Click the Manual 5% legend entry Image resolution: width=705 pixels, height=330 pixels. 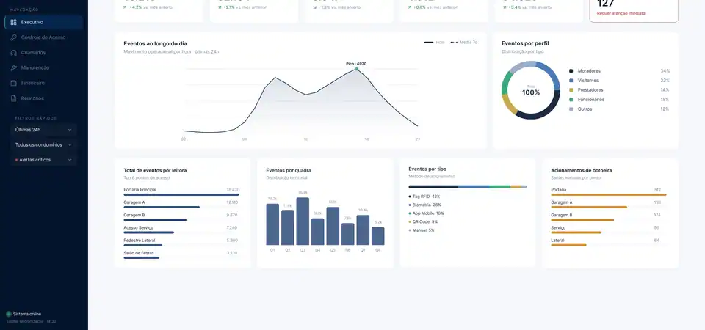pyautogui.click(x=422, y=230)
